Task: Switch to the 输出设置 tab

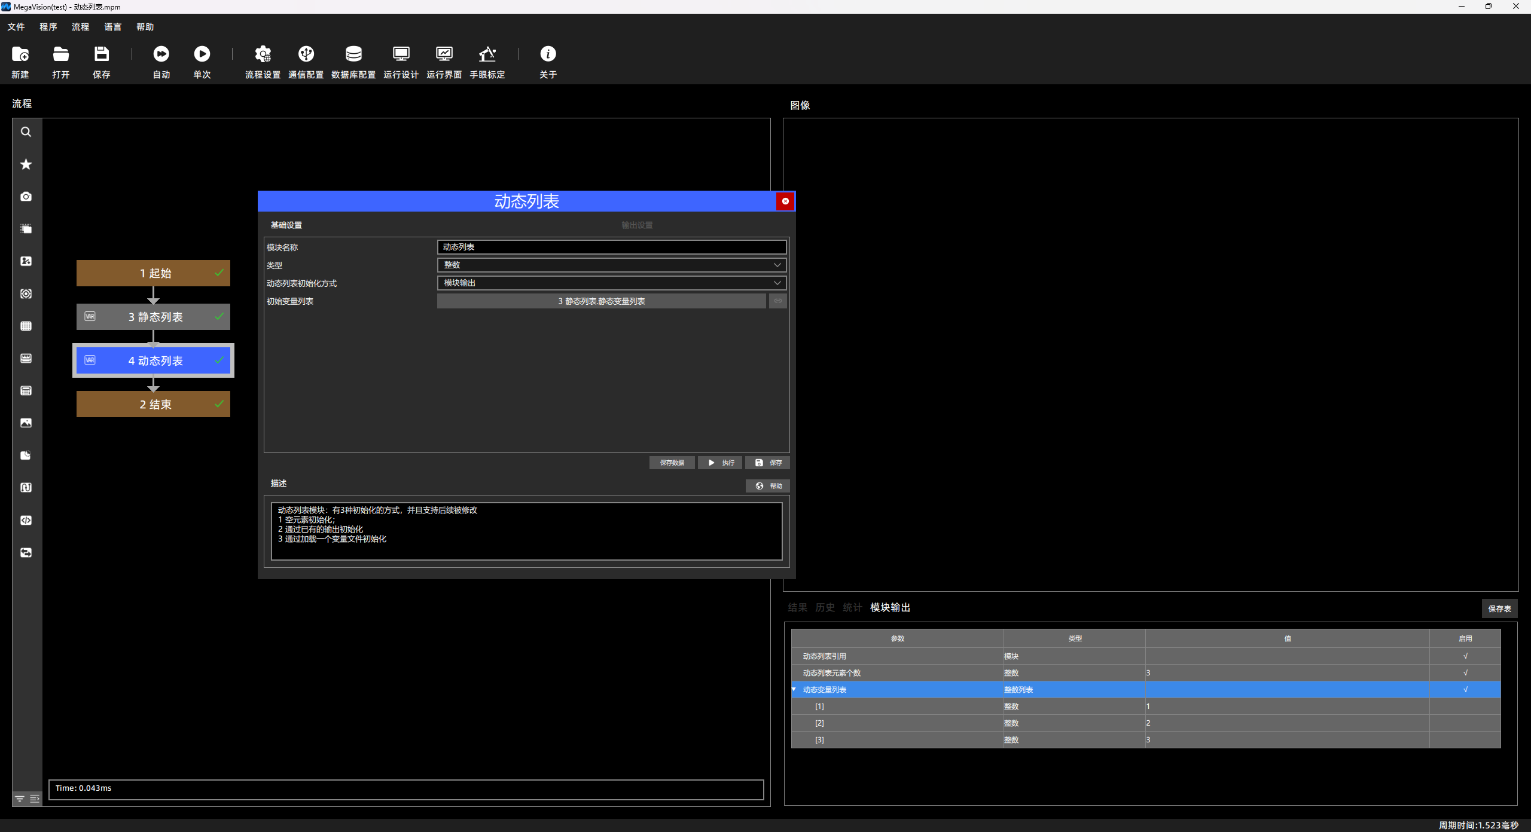Action: [637, 225]
